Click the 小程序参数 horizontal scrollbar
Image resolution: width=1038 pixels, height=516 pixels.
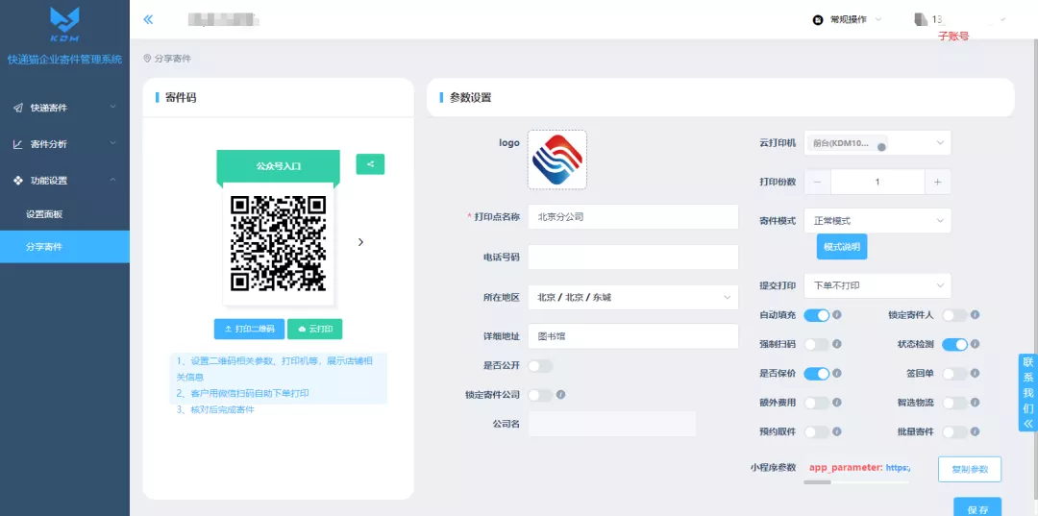click(817, 482)
